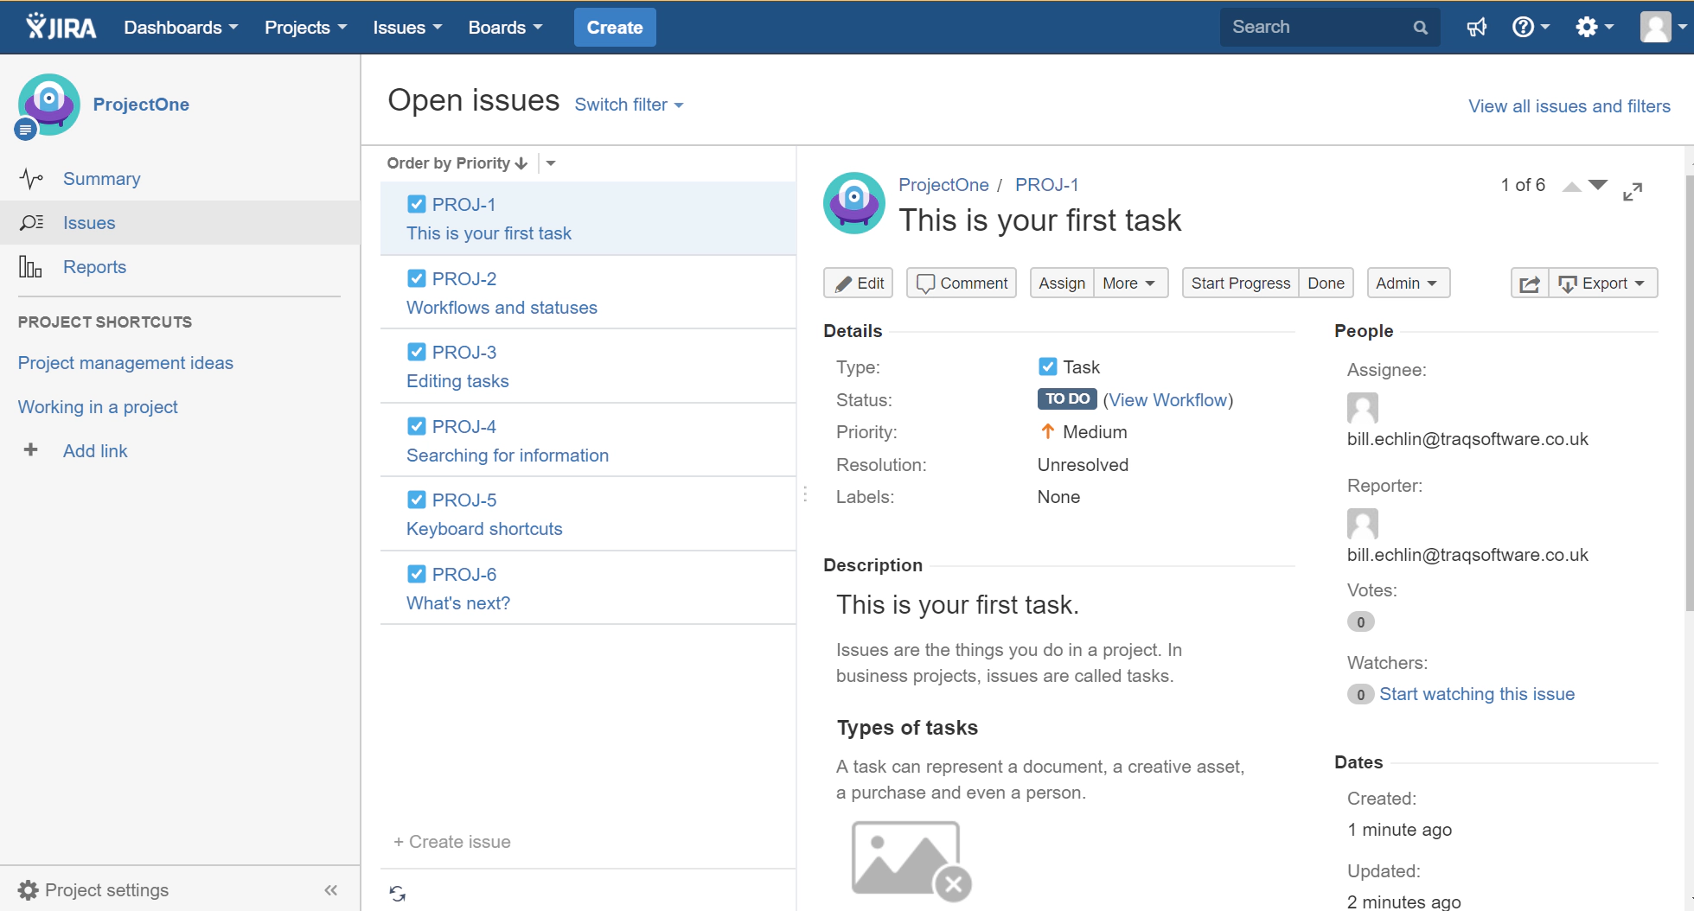Click the Task type checkbox on PROJ-3
Screen dimensions: 1694x911
tap(417, 351)
